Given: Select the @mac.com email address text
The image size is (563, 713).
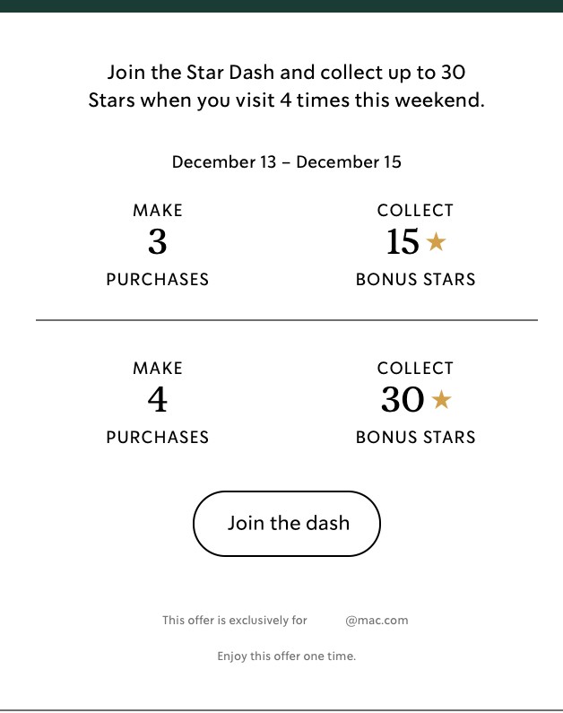Looking at the screenshot, I should pos(377,621).
